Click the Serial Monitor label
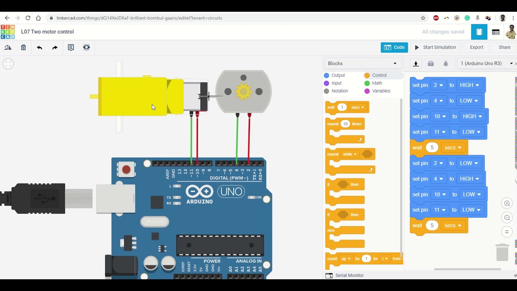 tap(349, 275)
